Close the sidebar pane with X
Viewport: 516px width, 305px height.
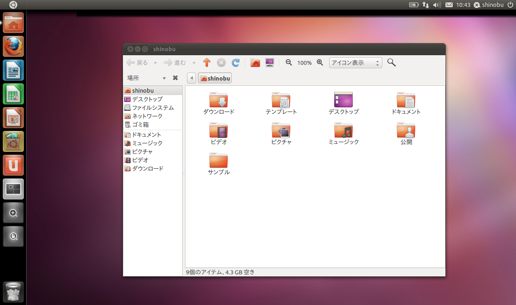[x=175, y=78]
